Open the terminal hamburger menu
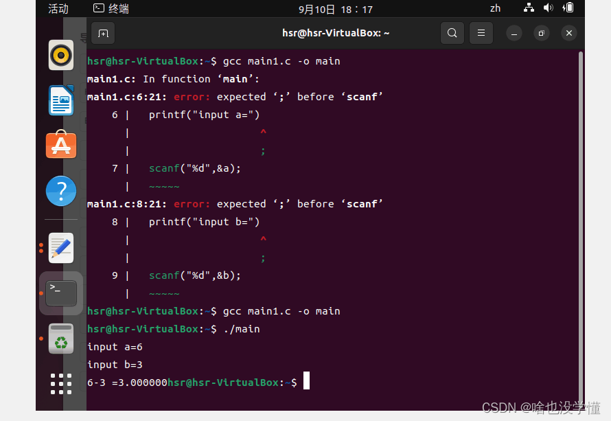The height and width of the screenshot is (421, 611). pos(481,32)
